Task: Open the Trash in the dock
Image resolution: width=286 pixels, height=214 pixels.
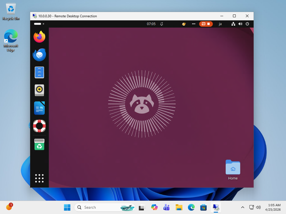Action: [x=39, y=144]
